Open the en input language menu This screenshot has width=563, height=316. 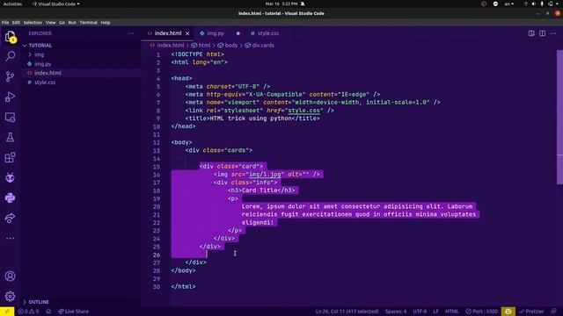click(x=509, y=4)
